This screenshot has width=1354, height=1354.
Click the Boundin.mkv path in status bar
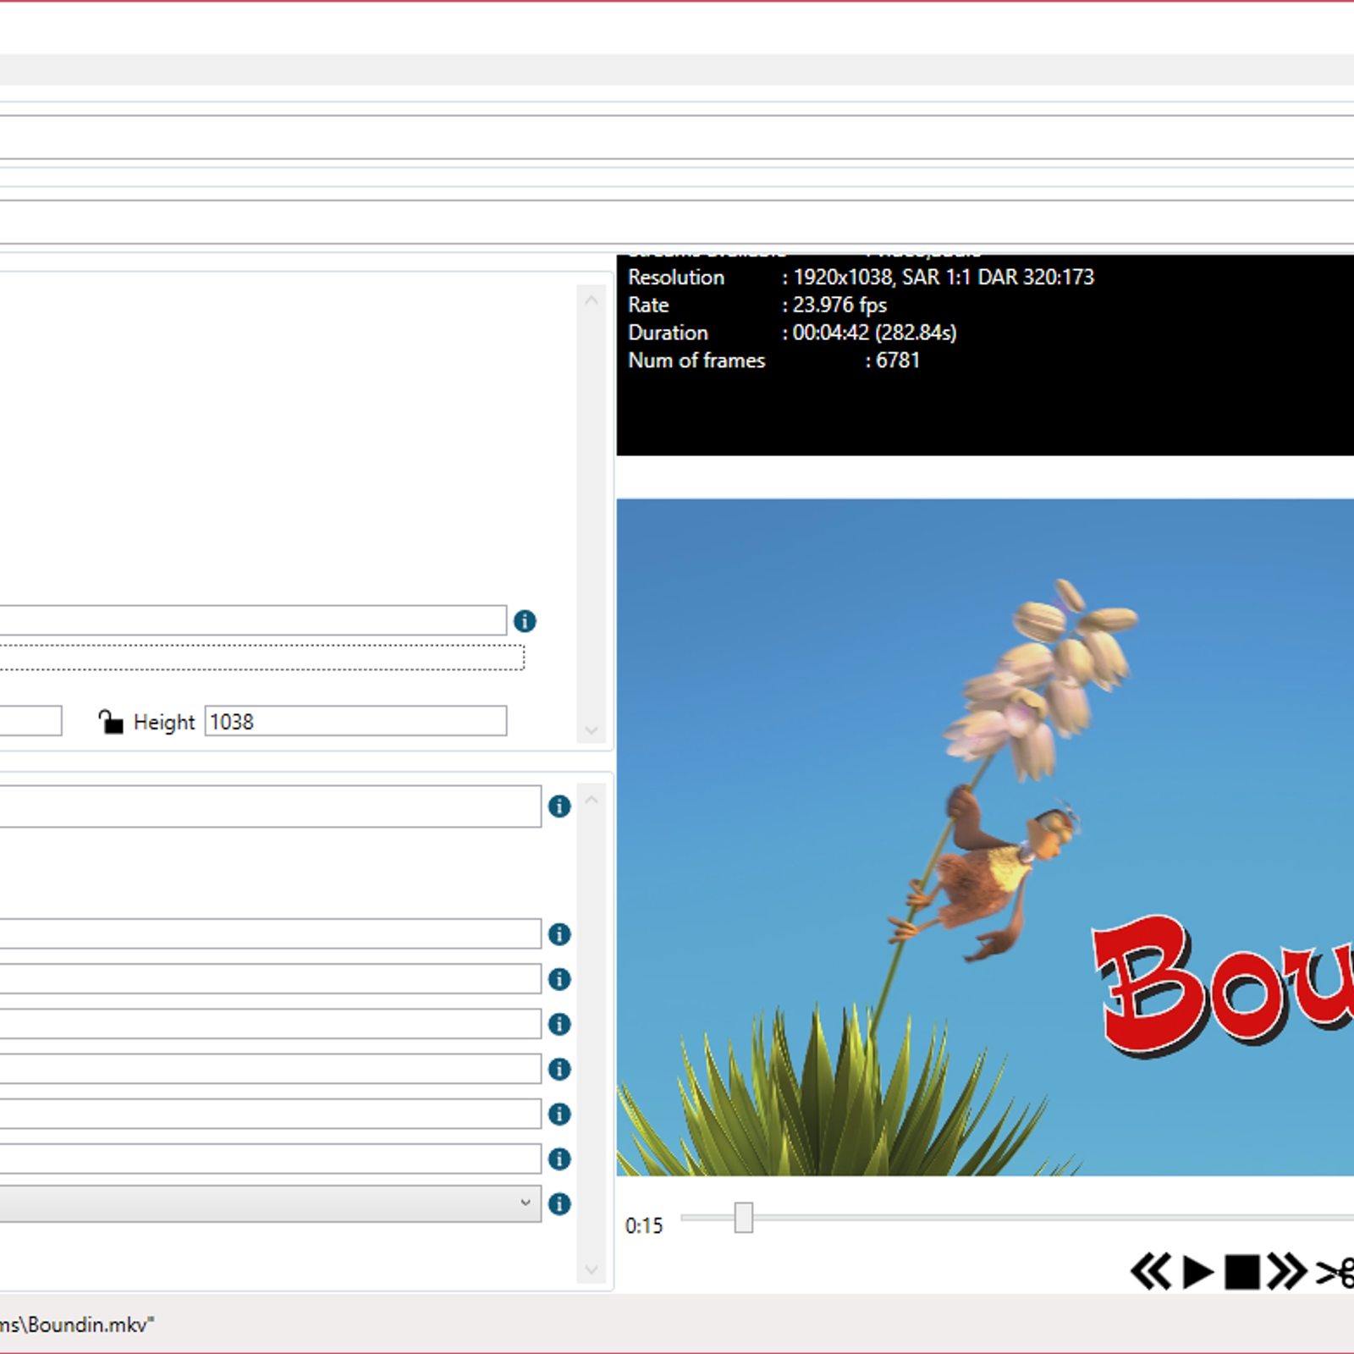[x=77, y=1324]
